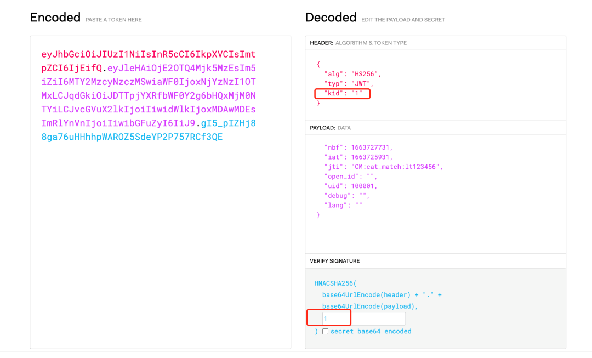Image resolution: width=592 pixels, height=358 pixels.
Task: Click the purple payload segment of encoded token
Action: tap(148, 95)
